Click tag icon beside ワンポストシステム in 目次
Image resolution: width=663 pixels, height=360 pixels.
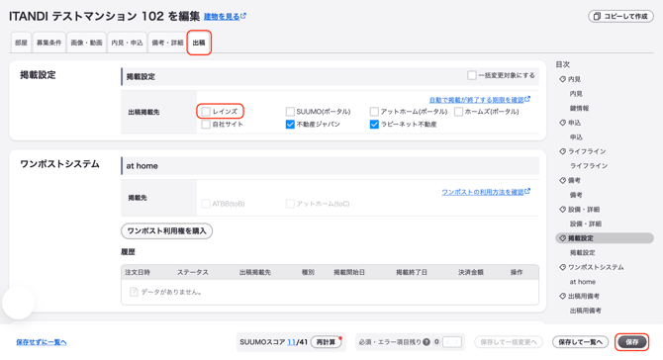562,267
